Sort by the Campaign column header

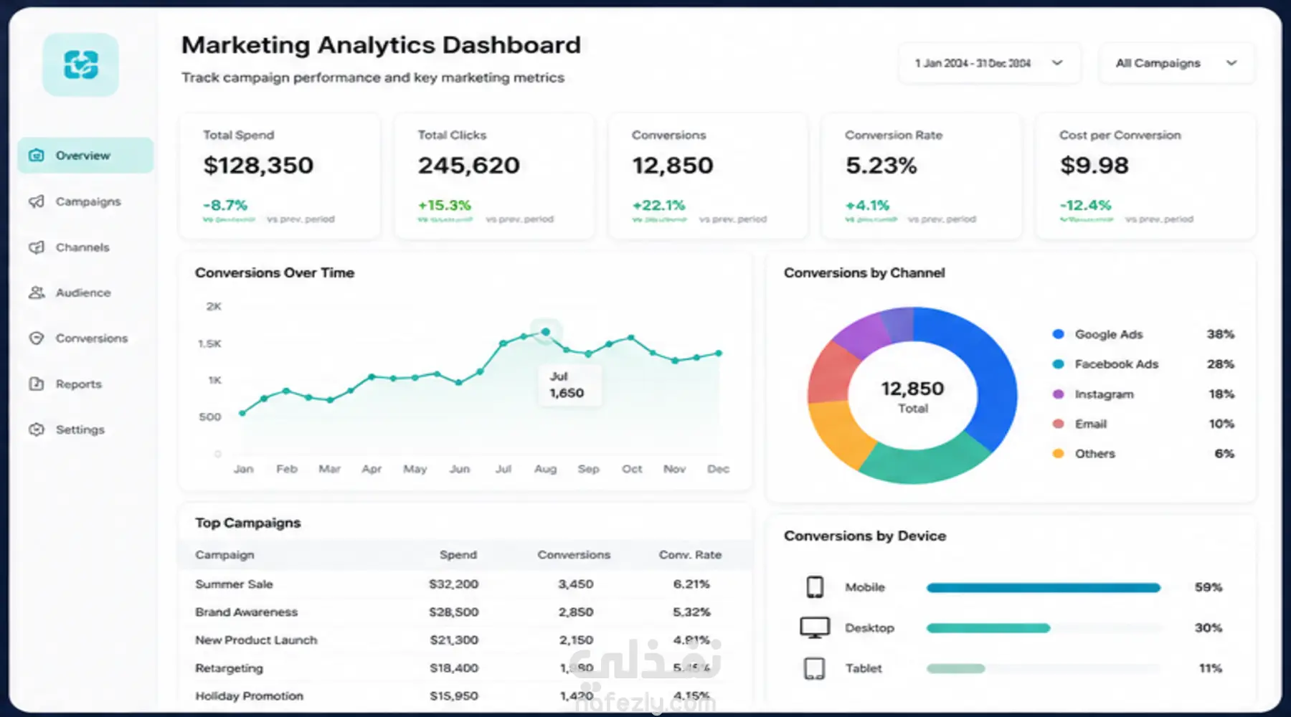pos(224,555)
